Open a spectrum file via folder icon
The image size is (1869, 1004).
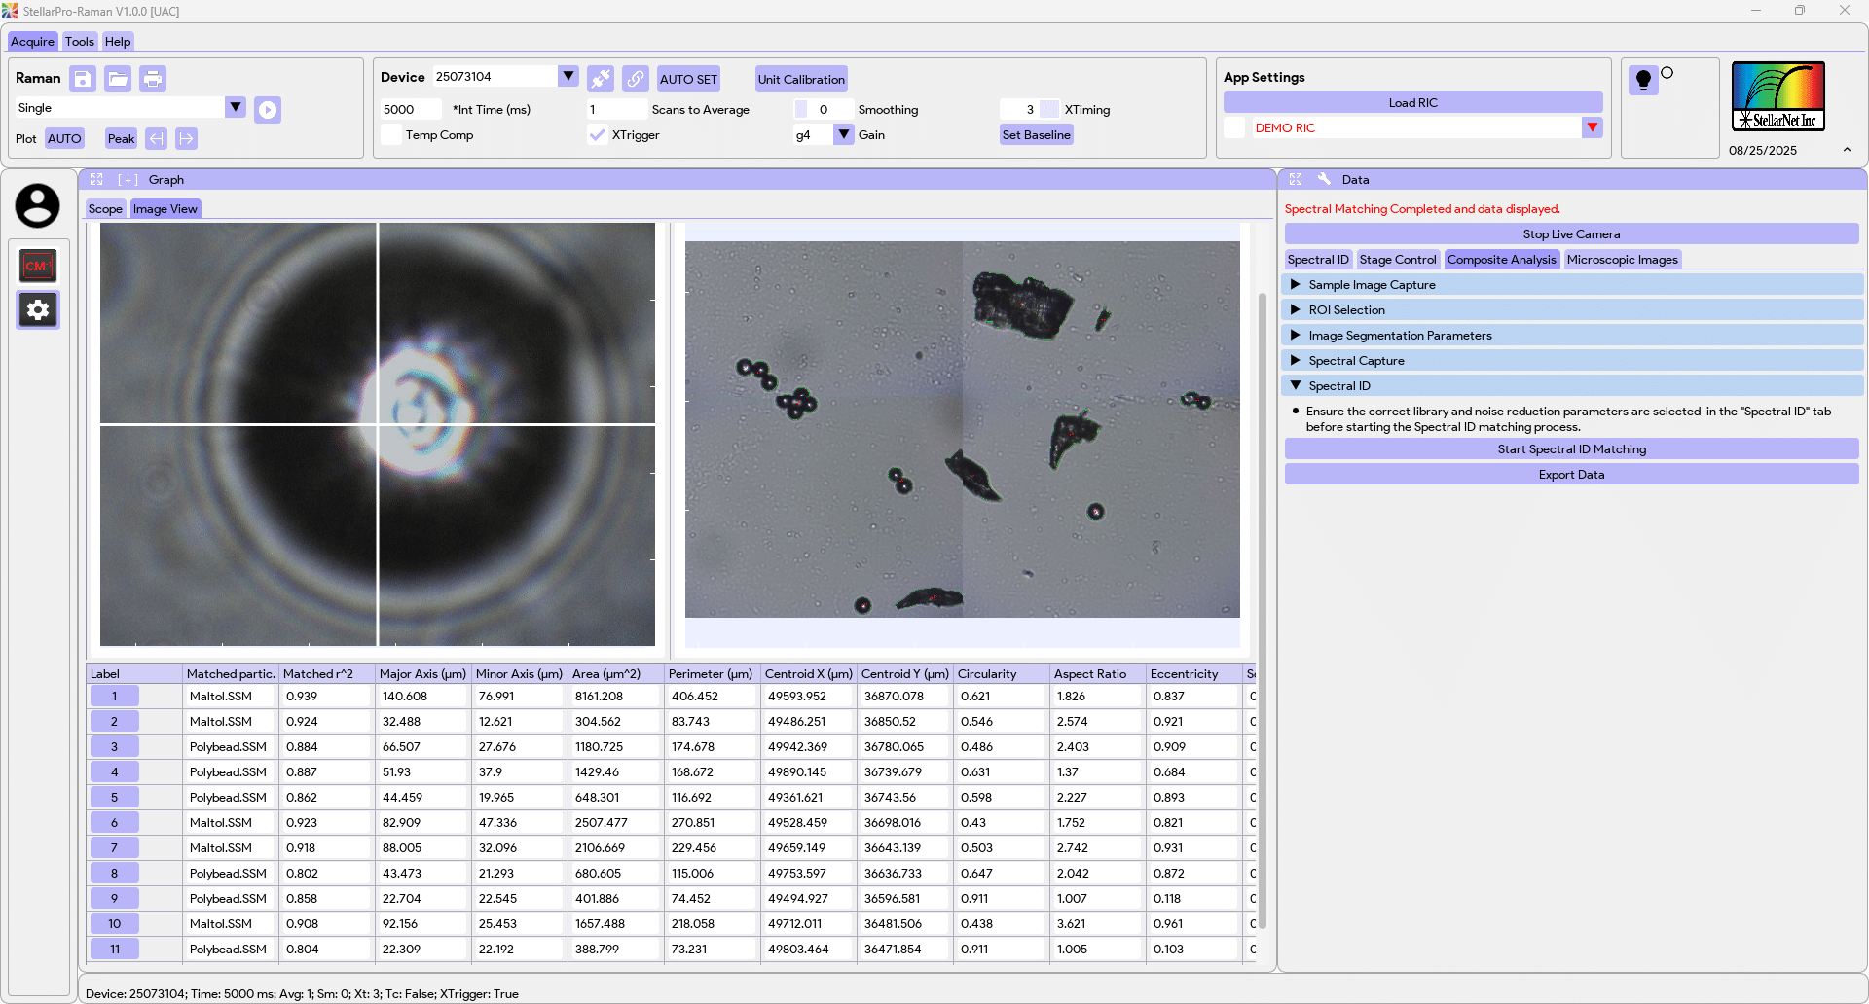click(118, 79)
